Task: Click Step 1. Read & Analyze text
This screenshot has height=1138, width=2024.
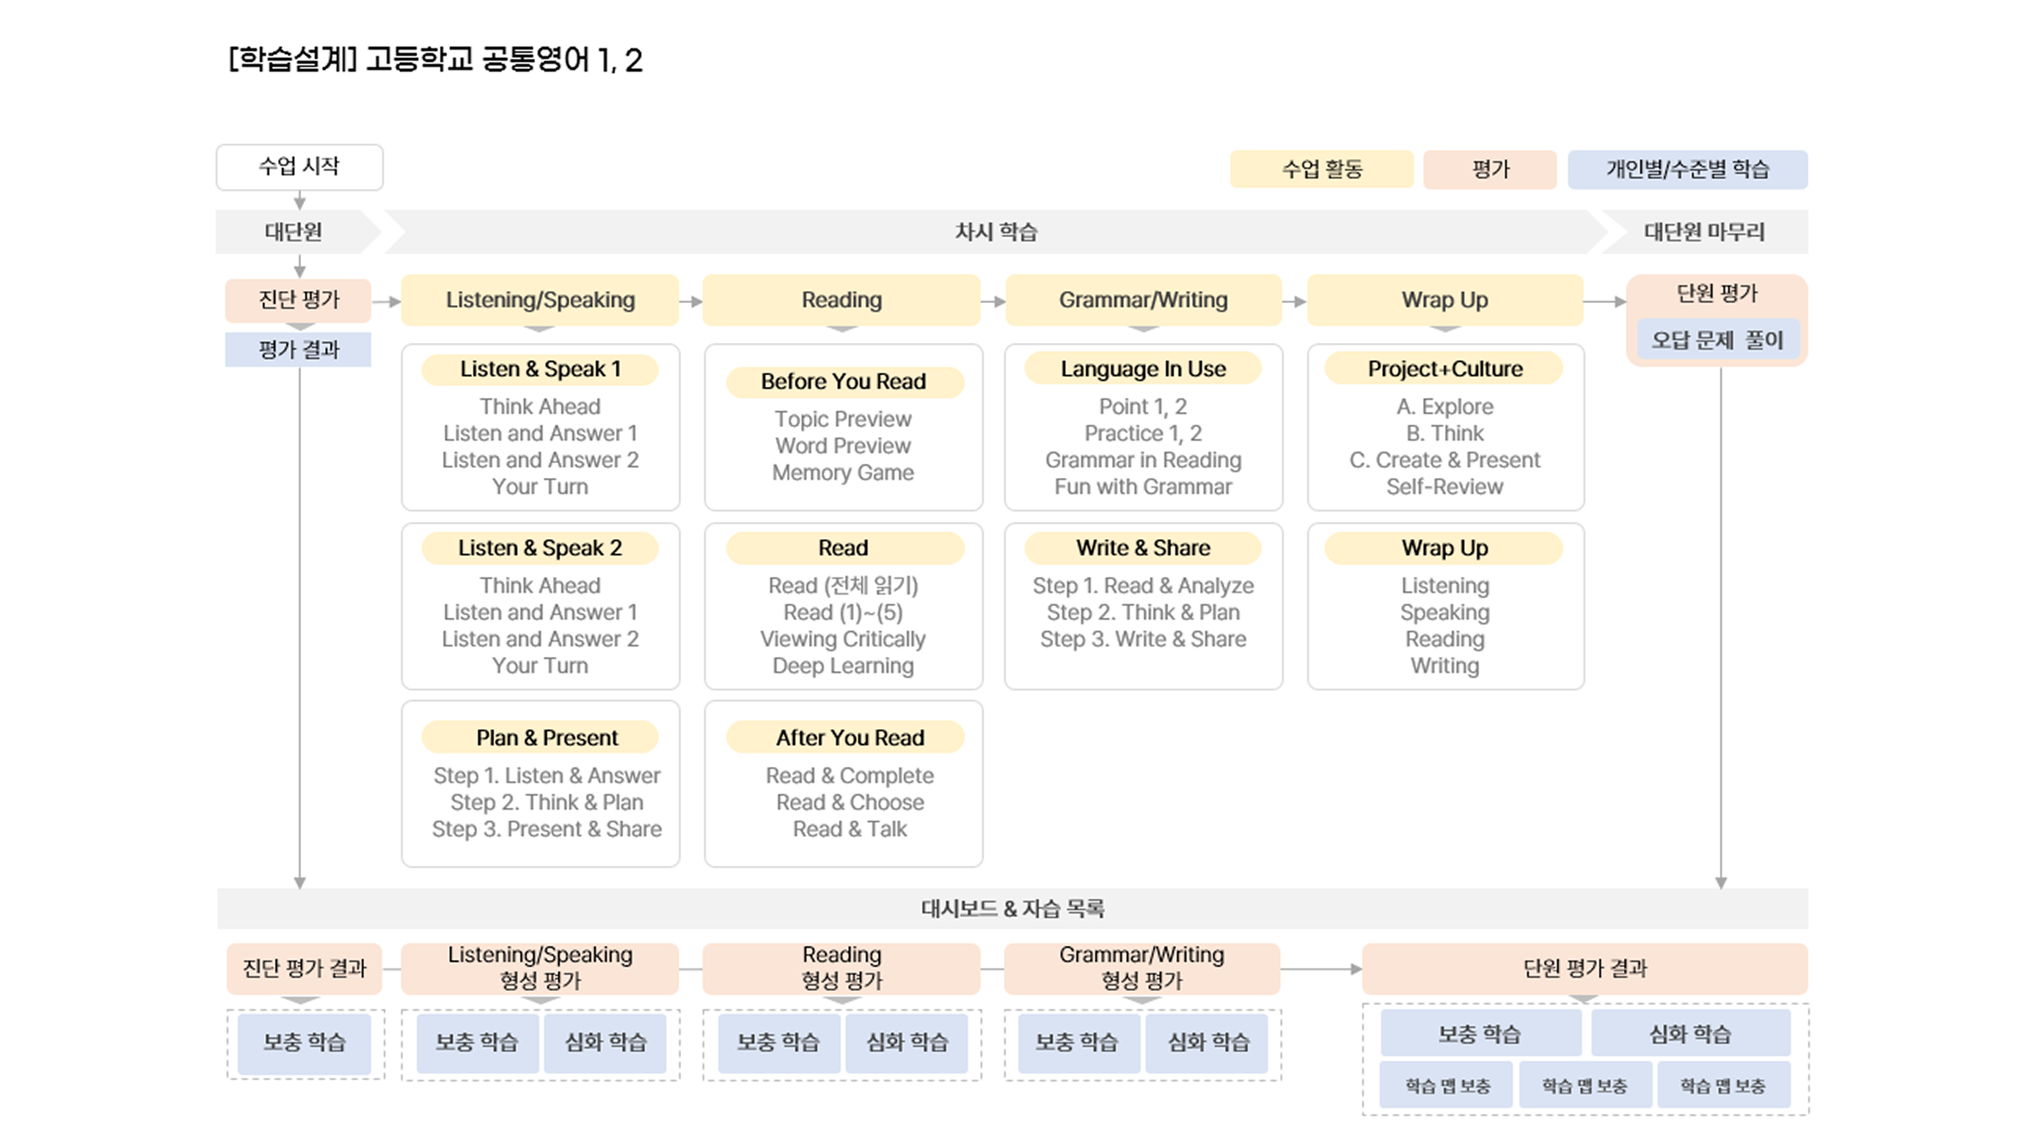Action: [x=1143, y=586]
